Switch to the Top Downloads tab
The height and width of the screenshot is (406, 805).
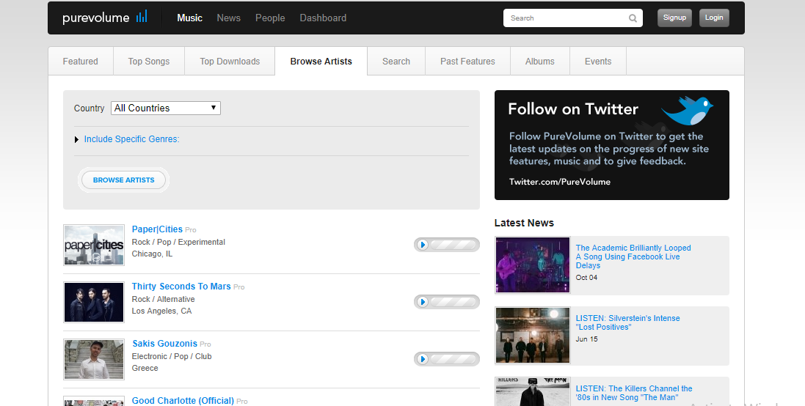click(x=230, y=61)
